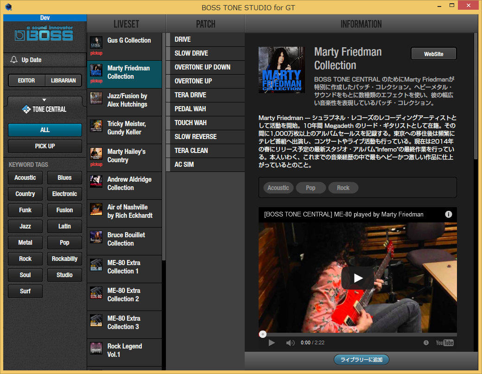Click the play button in the video controls

pos(272,342)
